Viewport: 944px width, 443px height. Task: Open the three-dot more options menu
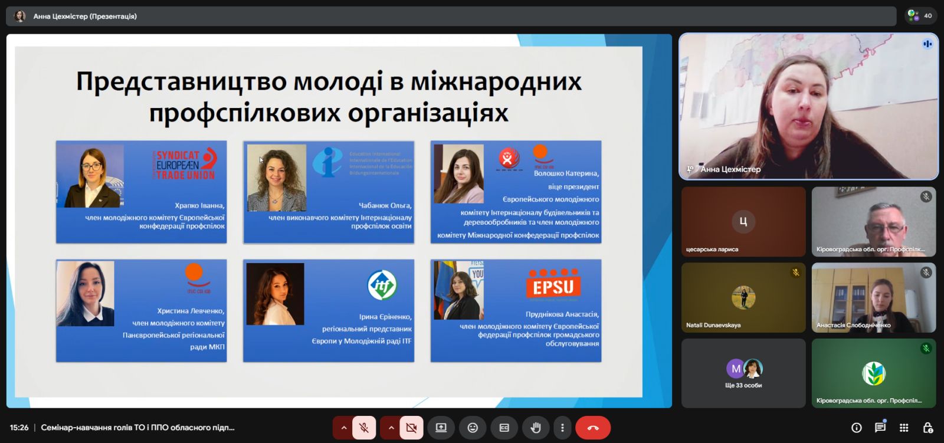(x=562, y=428)
